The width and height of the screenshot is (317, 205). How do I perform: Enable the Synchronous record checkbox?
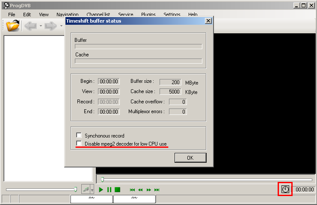pyautogui.click(x=79, y=135)
